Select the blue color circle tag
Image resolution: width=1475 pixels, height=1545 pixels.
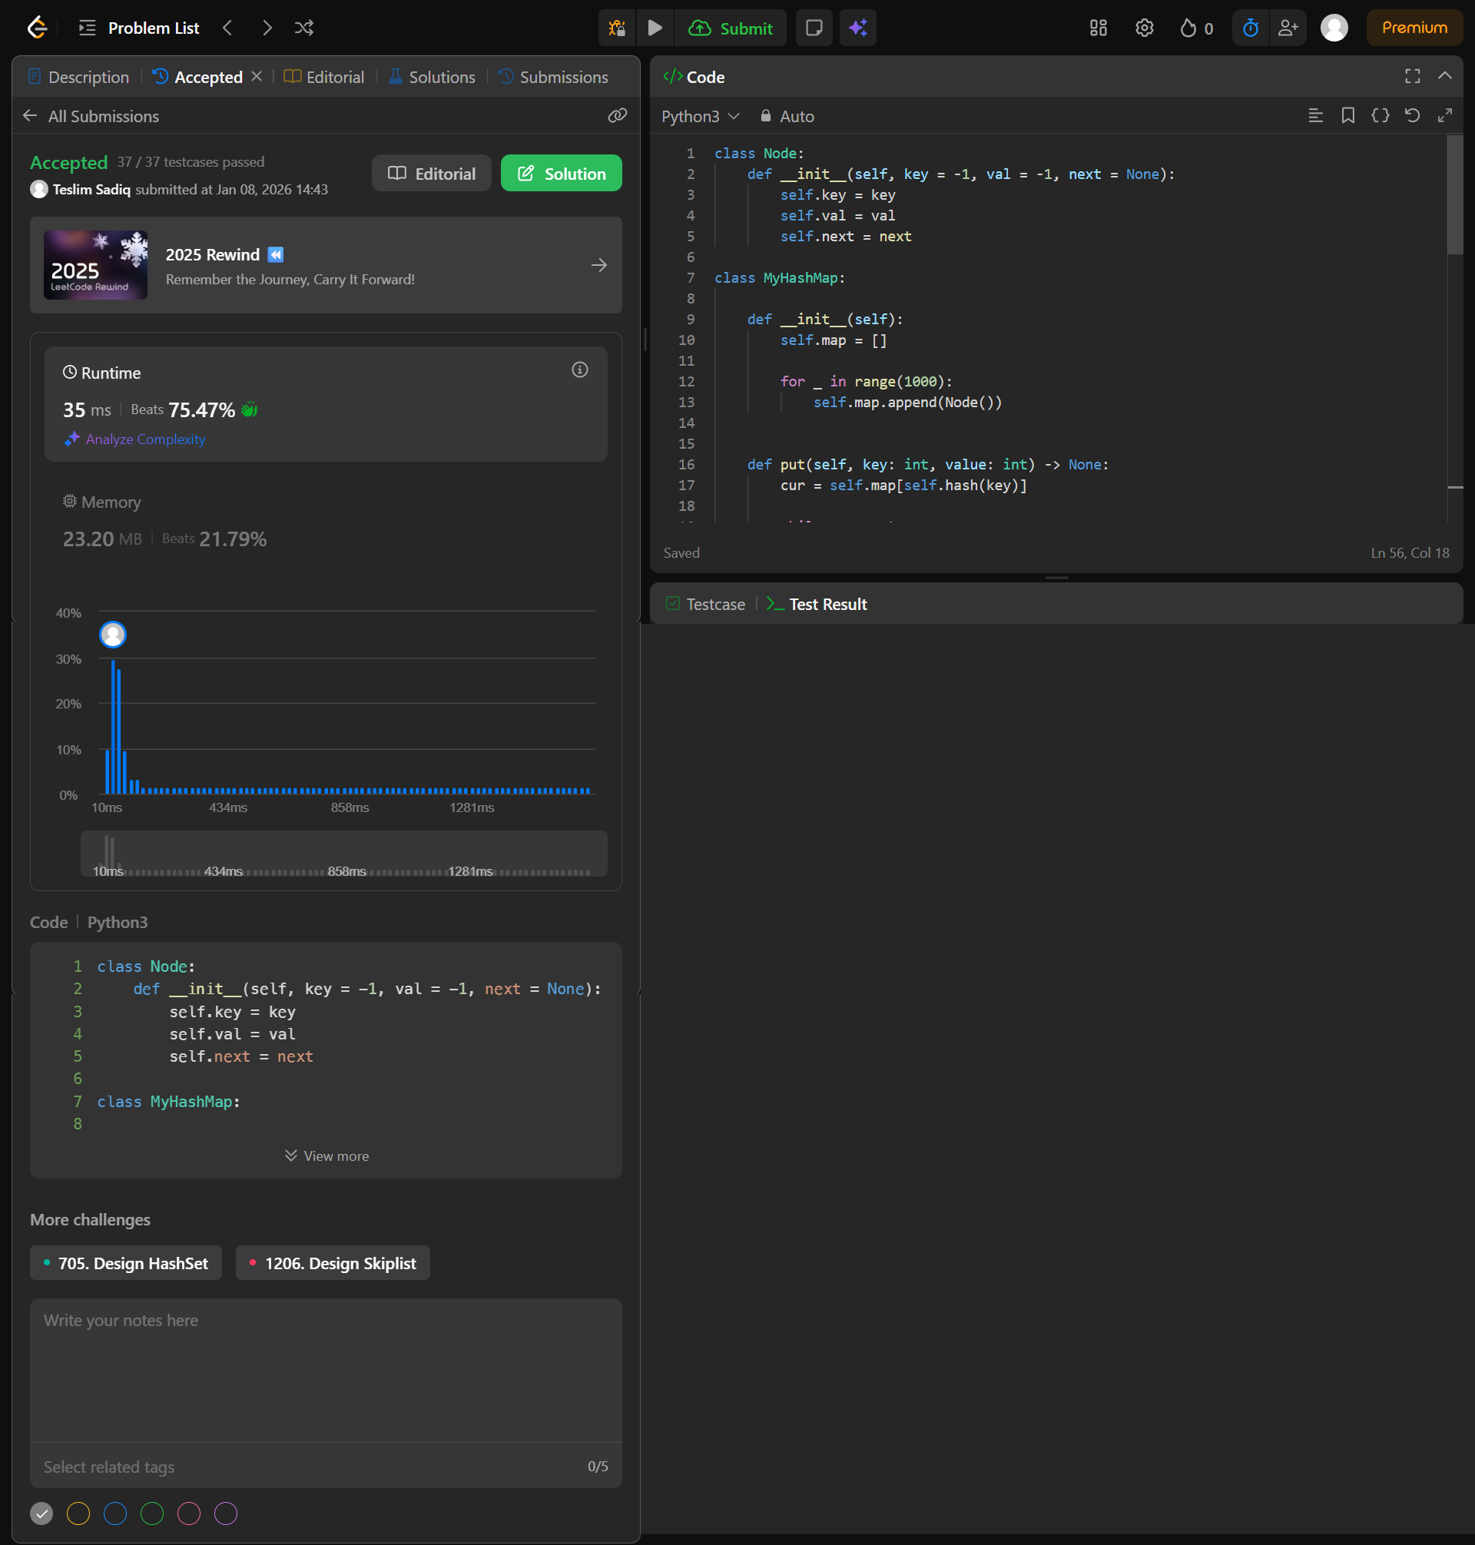(115, 1513)
